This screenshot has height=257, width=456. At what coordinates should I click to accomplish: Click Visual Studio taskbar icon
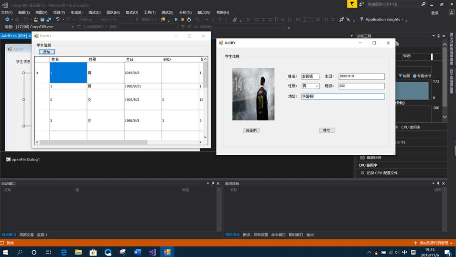pyautogui.click(x=152, y=252)
